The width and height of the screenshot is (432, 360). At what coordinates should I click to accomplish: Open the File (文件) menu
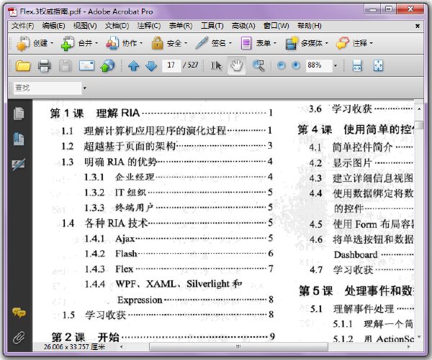click(22, 26)
